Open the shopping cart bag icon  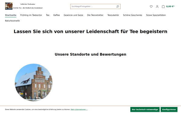(163, 6)
